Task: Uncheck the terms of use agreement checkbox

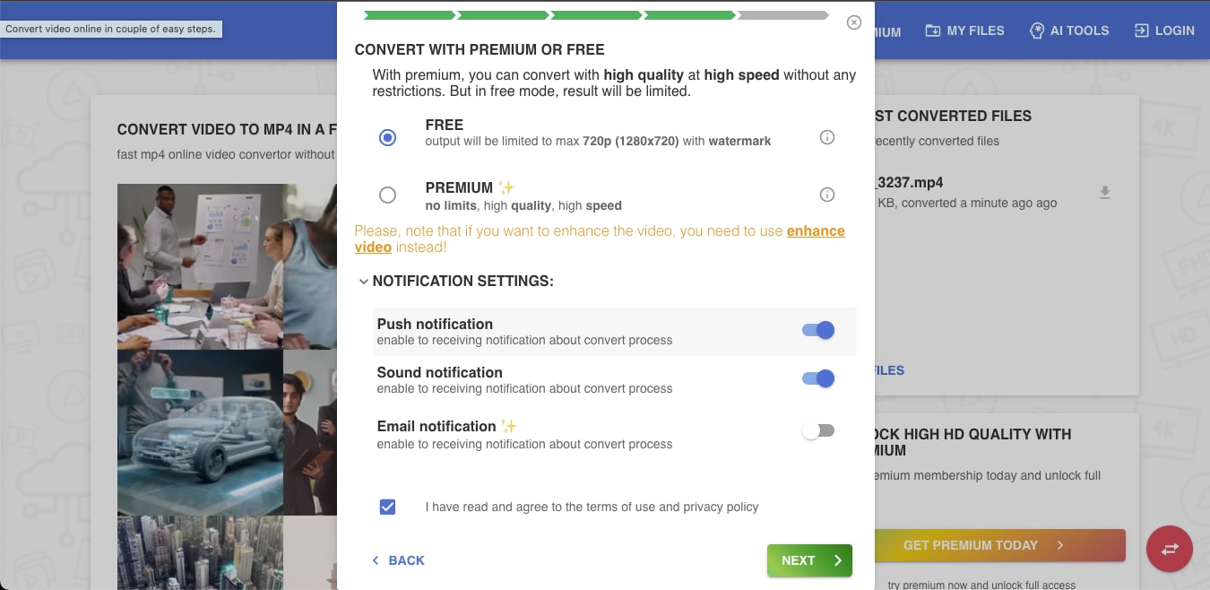Action: tap(387, 507)
